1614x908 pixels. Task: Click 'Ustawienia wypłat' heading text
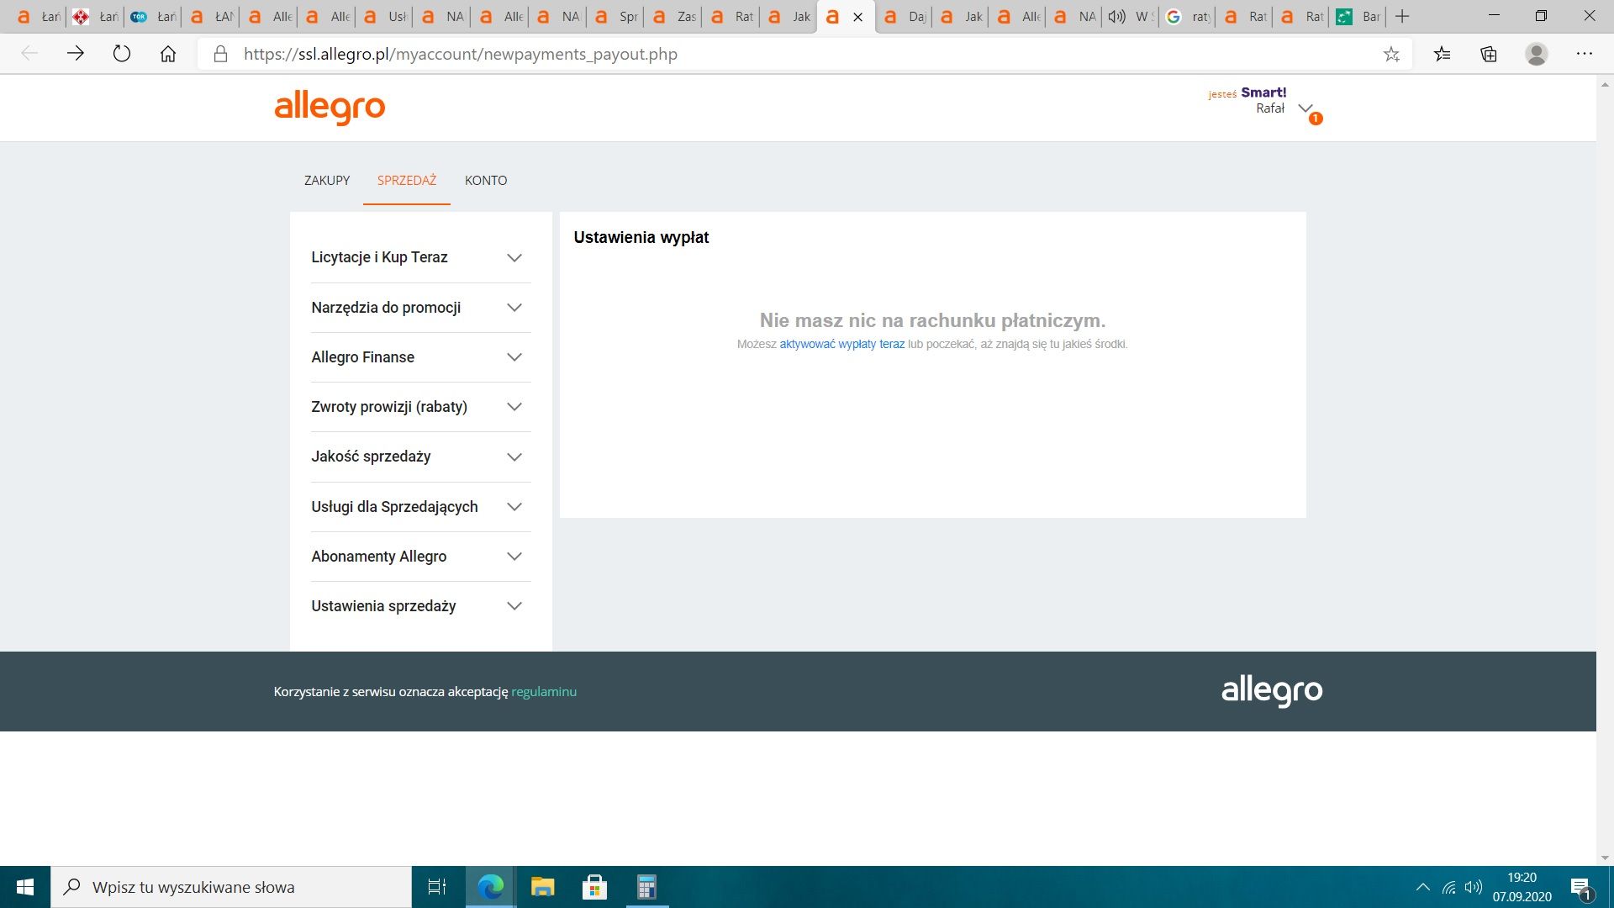coord(641,238)
